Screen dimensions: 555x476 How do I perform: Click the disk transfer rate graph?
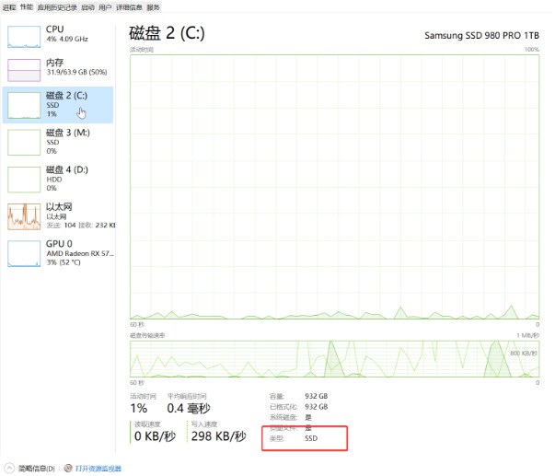(334, 357)
